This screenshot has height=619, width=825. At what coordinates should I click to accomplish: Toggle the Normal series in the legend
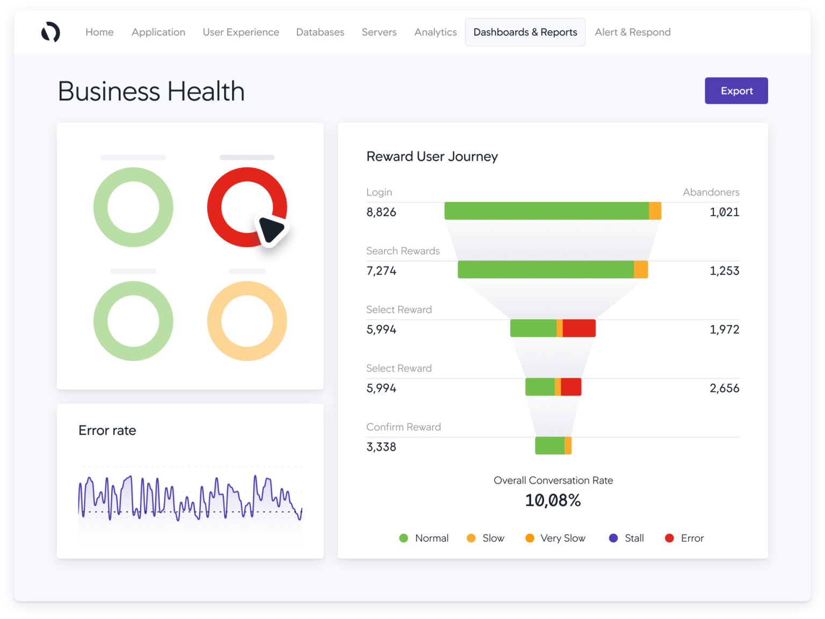pos(424,538)
